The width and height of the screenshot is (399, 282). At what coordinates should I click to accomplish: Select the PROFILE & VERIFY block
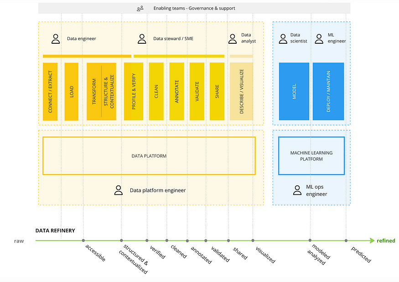[x=134, y=92]
